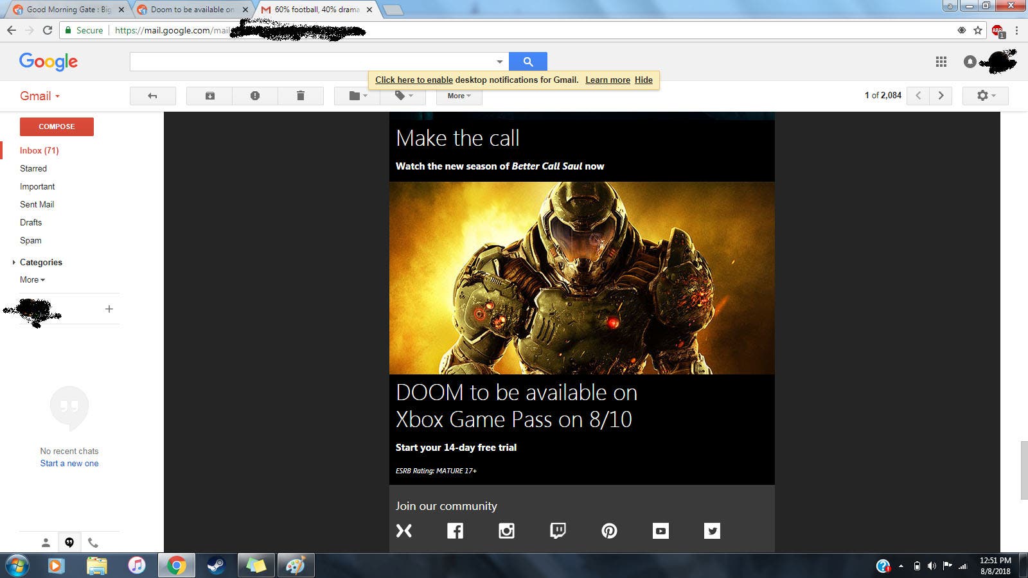Screen dimensions: 1028x578
Task: Open the Google apps grid
Action: pos(941,62)
